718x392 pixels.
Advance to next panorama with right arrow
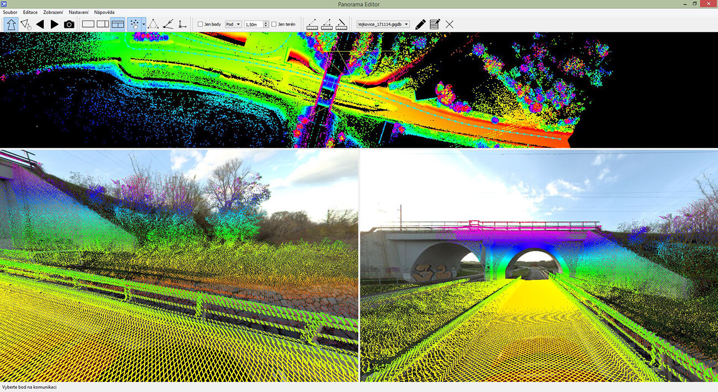pyautogui.click(x=54, y=24)
